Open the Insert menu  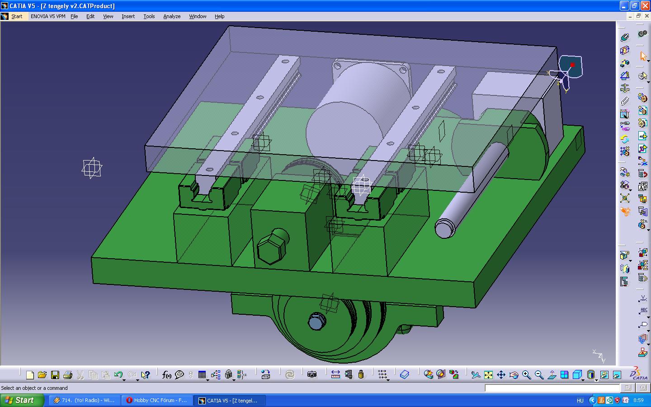point(128,16)
